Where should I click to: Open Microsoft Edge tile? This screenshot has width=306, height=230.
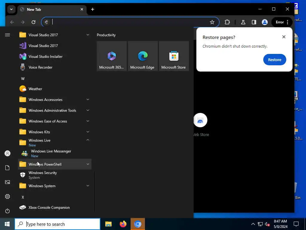tap(143, 56)
